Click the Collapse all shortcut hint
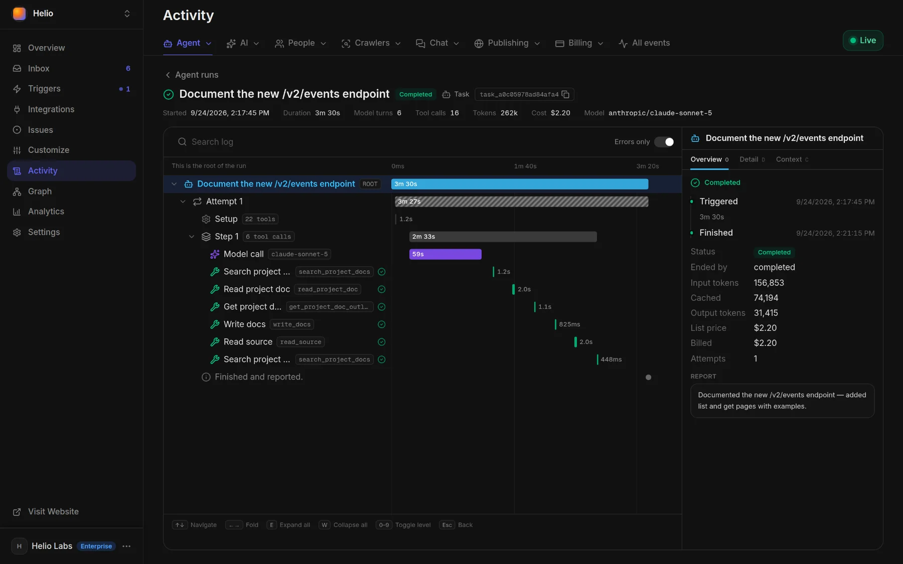Screen dimensions: 903x564 (343, 525)
